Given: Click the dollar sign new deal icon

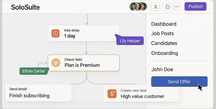Looking at the screenshot, I should point(112,94).
